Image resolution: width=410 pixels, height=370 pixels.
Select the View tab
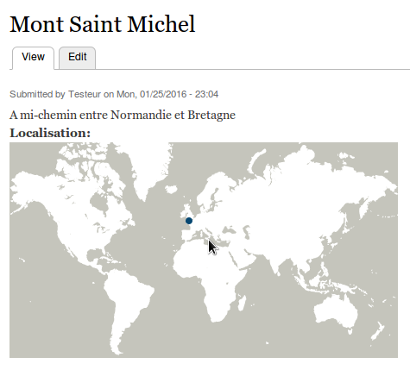click(33, 57)
